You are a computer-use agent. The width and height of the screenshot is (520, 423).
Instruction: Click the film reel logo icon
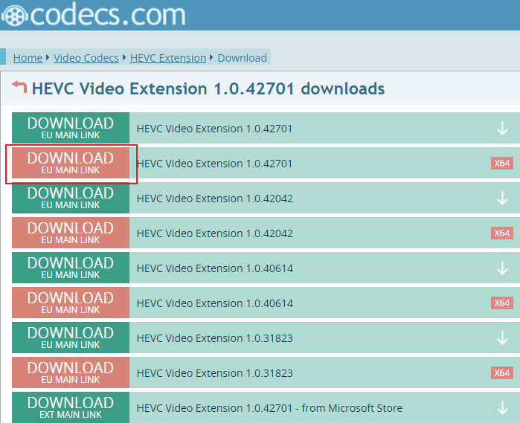[14, 16]
